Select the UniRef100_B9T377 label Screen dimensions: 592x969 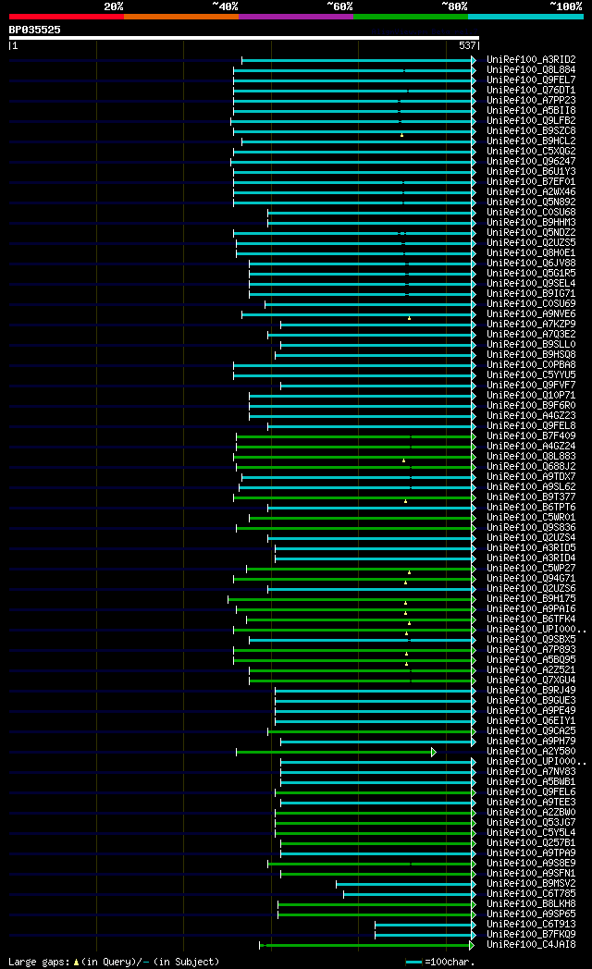tap(531, 497)
